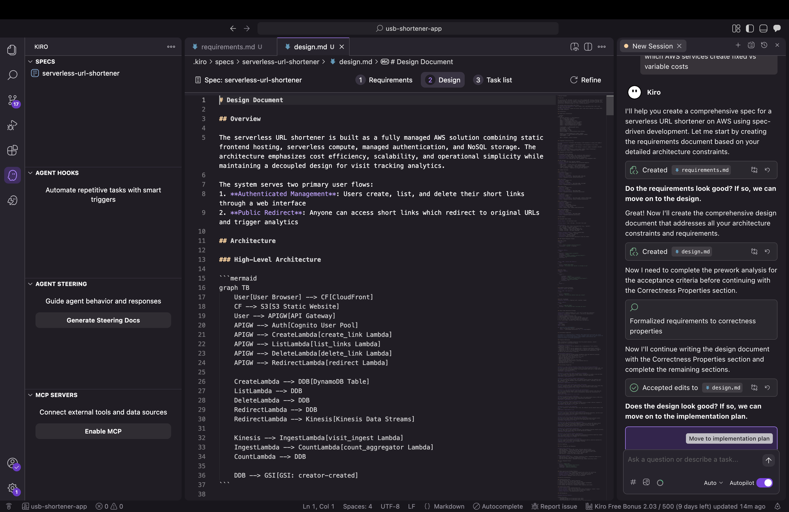The height and width of the screenshot is (512, 789).
Task: Click Move to implementation plan
Action: [729, 438]
